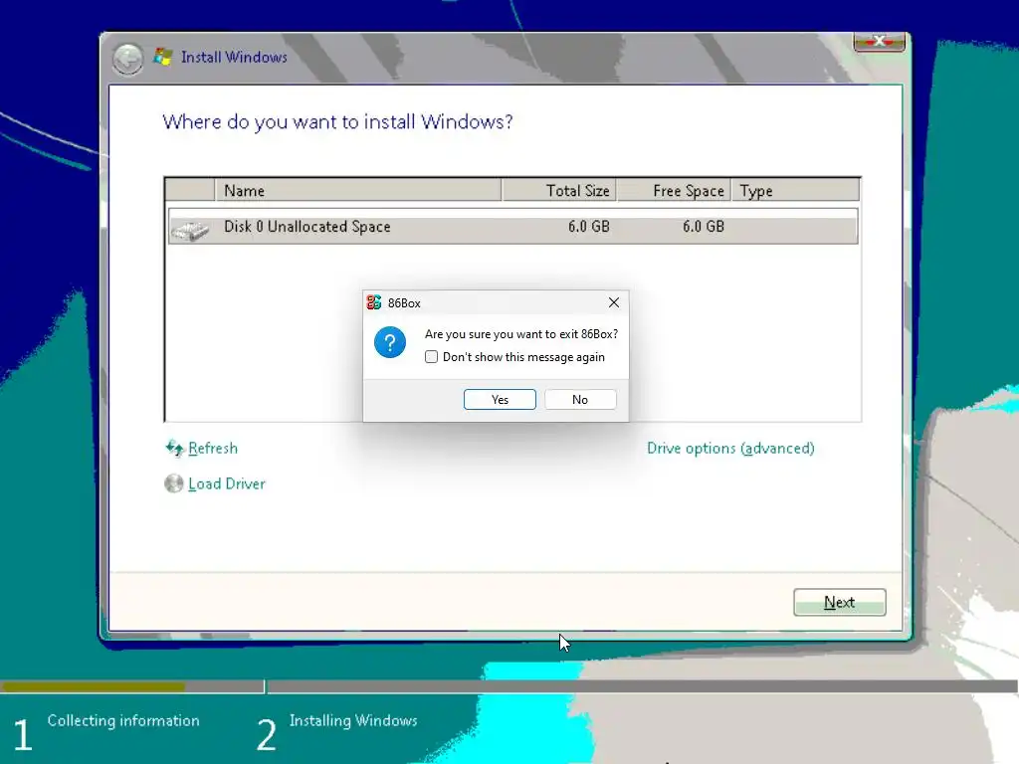The image size is (1019, 764).
Task: Click the Refresh arrows icon
Action: tap(174, 448)
